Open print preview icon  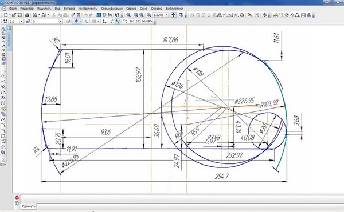pyautogui.click(x=34, y=15)
